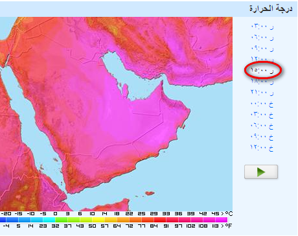Choose the ٠٣:٠٠ خ time link
Screen dimensions: 298x236
click(262, 115)
